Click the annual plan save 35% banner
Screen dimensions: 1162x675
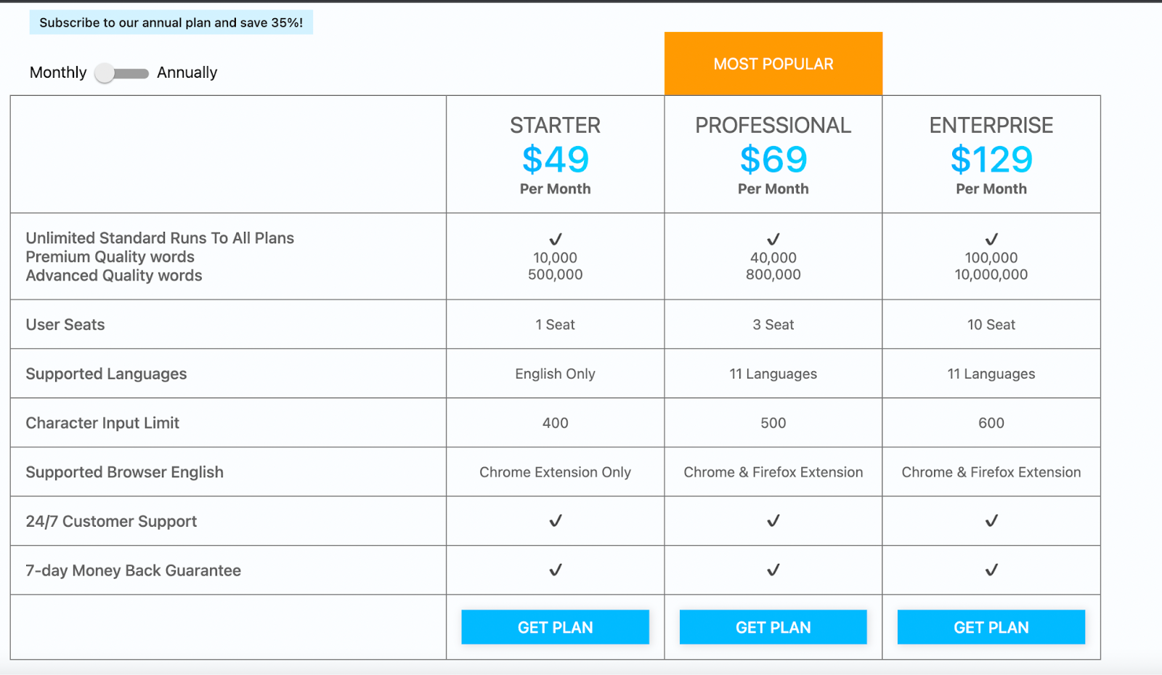coord(171,23)
